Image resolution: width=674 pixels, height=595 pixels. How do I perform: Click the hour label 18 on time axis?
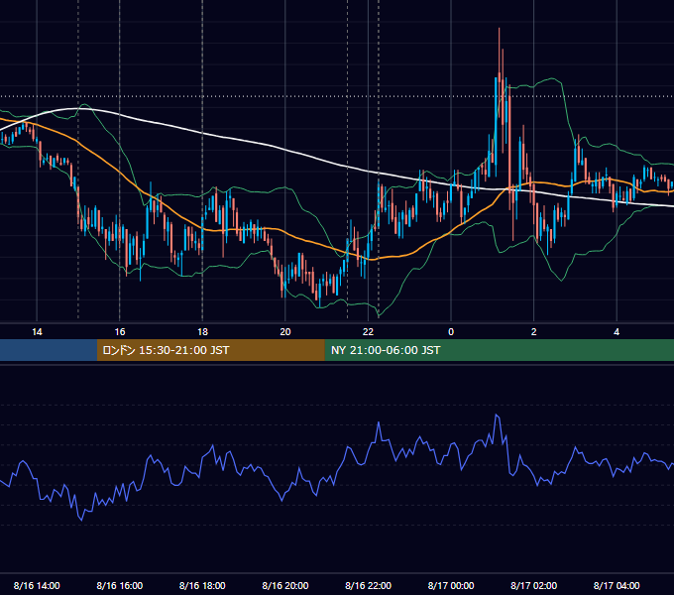coord(202,332)
